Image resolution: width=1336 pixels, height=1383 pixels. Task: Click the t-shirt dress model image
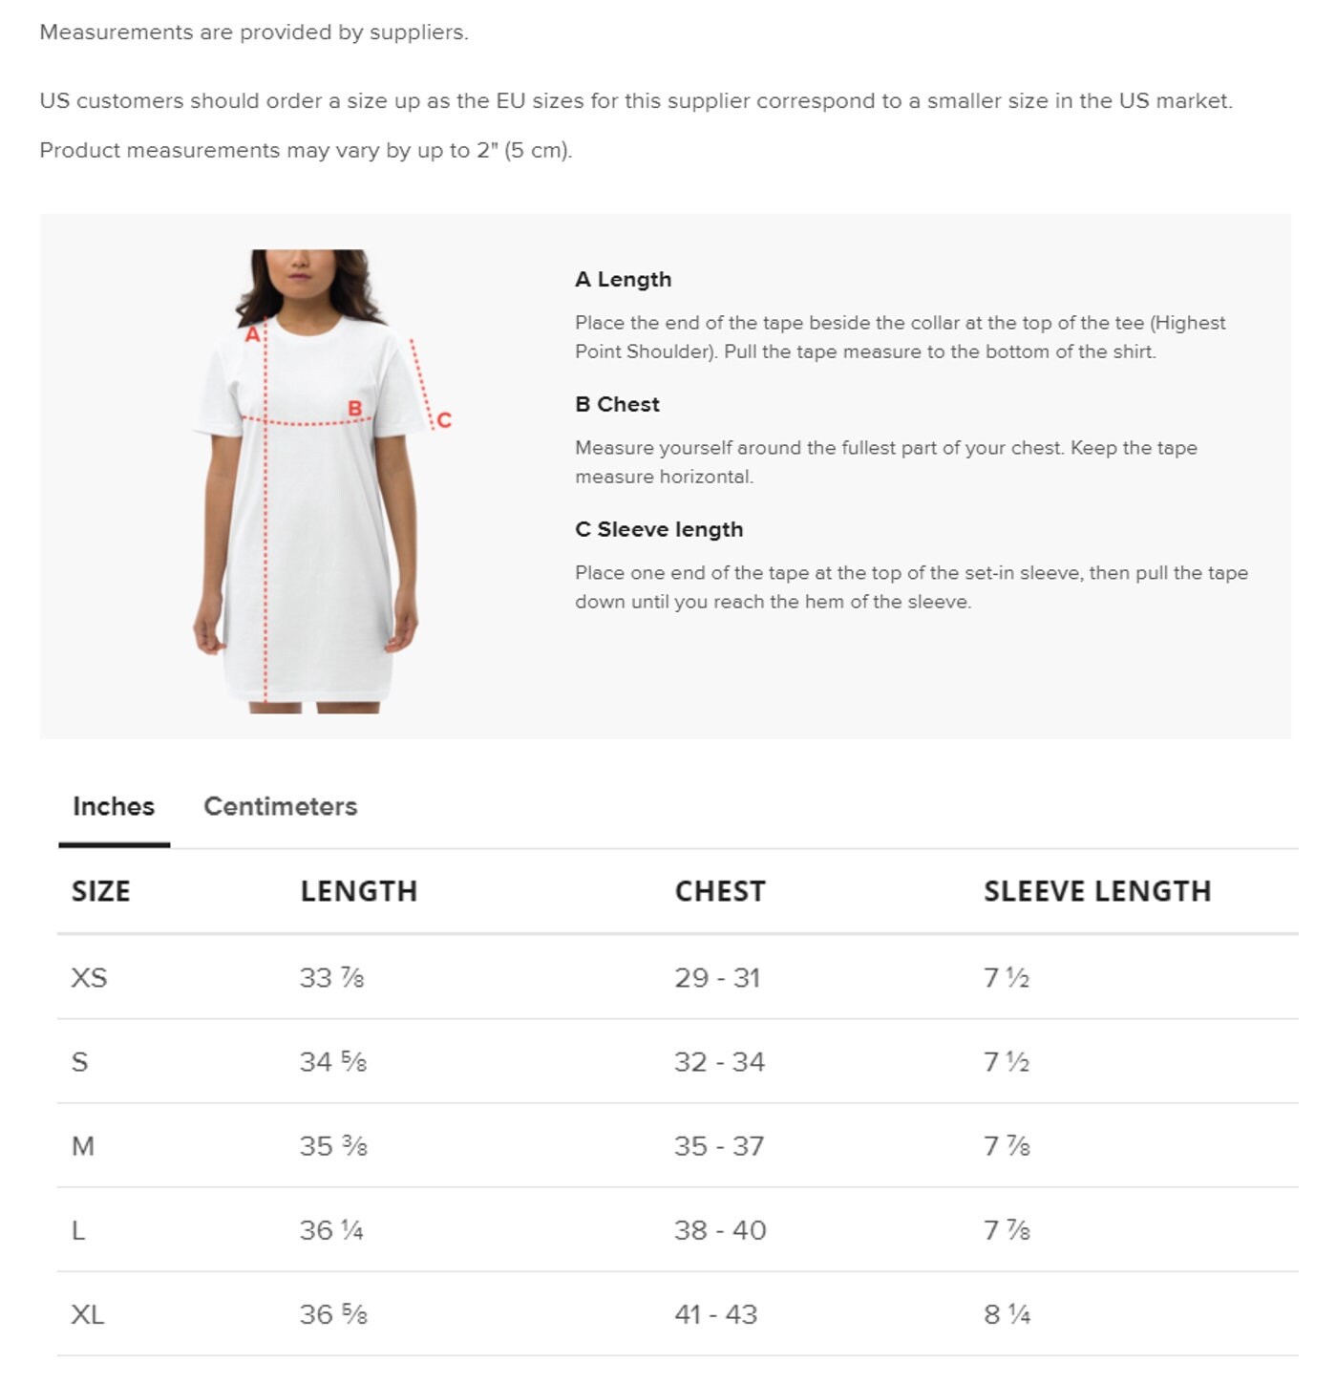point(307,480)
